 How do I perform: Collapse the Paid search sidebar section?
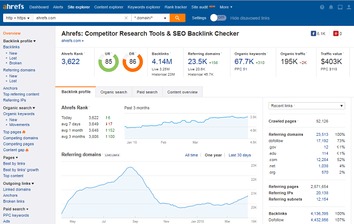[x=16, y=209]
